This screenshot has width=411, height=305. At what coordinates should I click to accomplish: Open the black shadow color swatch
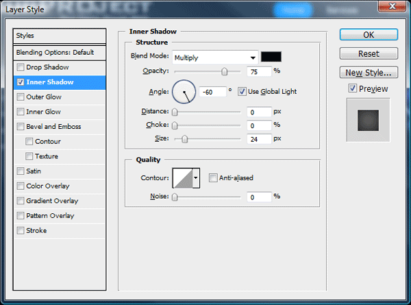click(271, 57)
